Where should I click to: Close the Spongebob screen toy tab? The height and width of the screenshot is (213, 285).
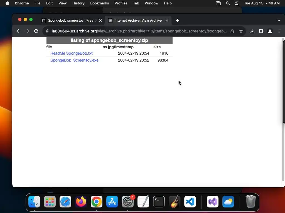[x=100, y=21]
